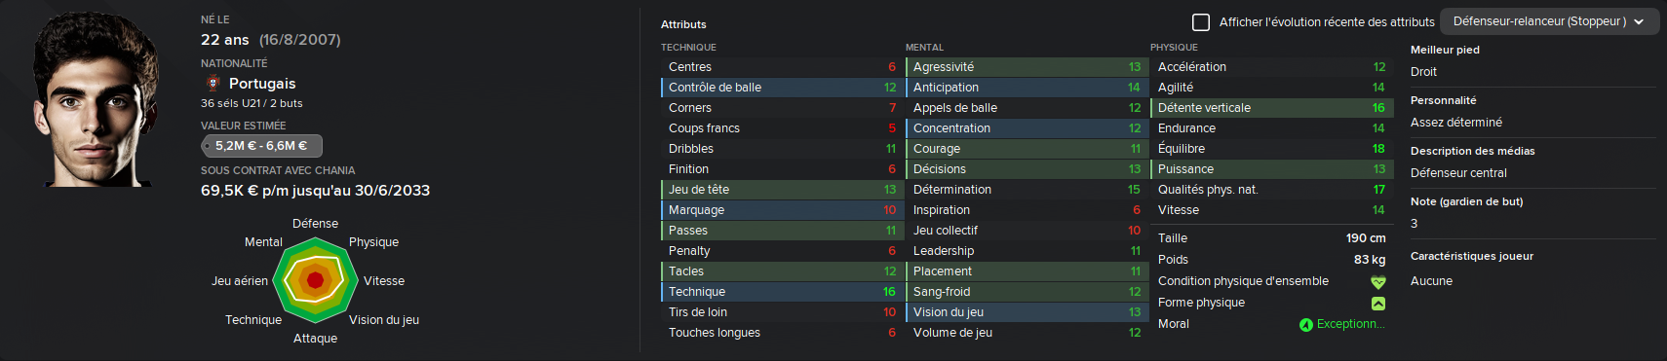Viewport: 1667px width, 361px height.
Task: Click the green heart overall condition icon
Action: (x=1378, y=282)
